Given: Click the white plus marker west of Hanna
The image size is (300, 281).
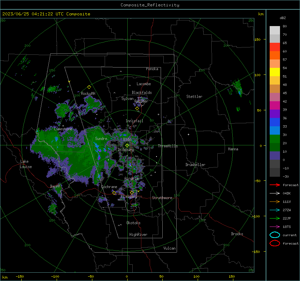Looking at the screenshot, I should 188,134.
